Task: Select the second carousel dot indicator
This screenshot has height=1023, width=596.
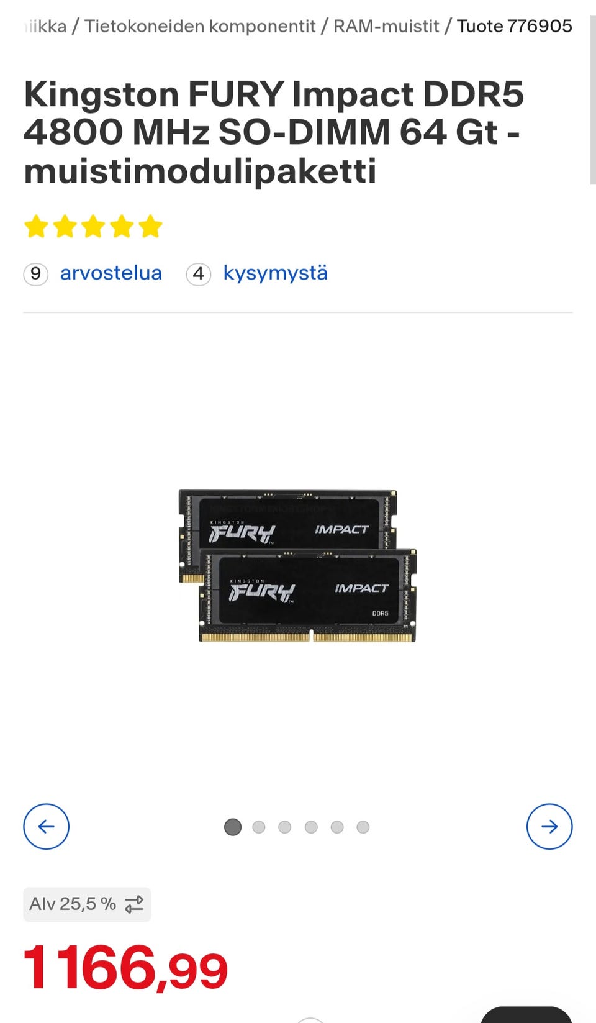Action: pyautogui.click(x=259, y=827)
